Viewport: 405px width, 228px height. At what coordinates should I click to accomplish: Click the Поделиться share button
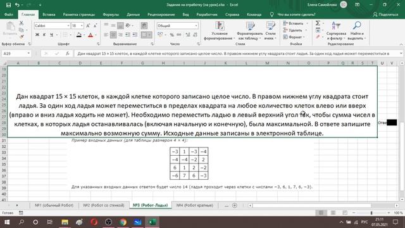point(385,15)
